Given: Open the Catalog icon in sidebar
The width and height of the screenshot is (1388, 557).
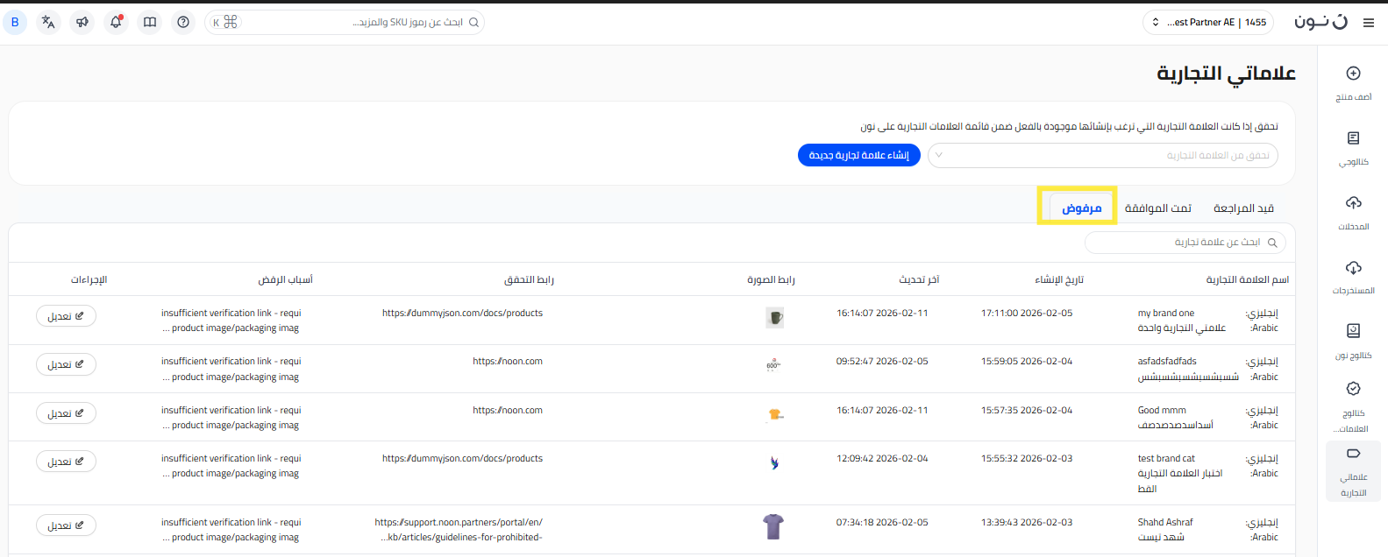Looking at the screenshot, I should (x=1353, y=138).
